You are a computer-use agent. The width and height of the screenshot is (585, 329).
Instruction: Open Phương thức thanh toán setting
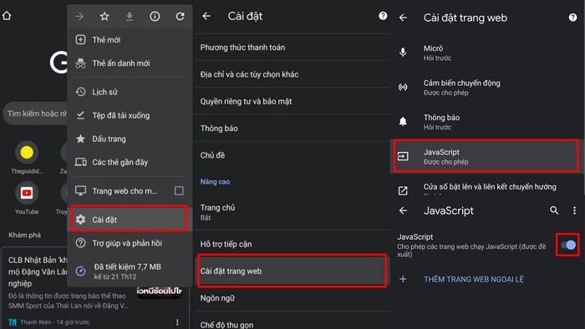[x=292, y=48]
